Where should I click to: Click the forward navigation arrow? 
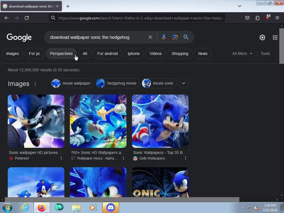pyautogui.click(x=17, y=18)
